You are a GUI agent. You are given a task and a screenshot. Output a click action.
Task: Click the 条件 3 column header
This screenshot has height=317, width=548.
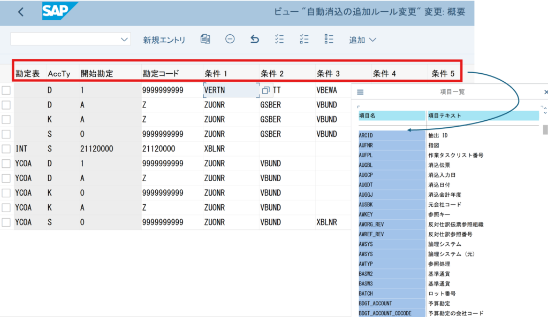tap(328, 74)
